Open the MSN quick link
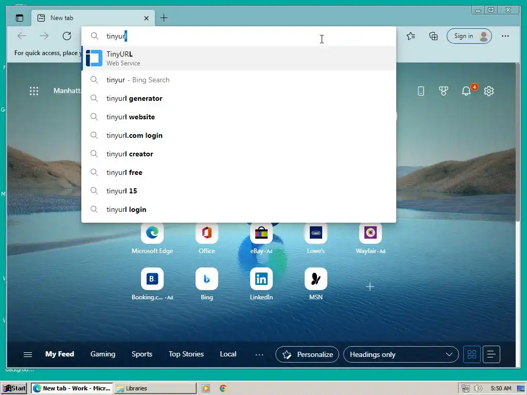 tap(315, 284)
